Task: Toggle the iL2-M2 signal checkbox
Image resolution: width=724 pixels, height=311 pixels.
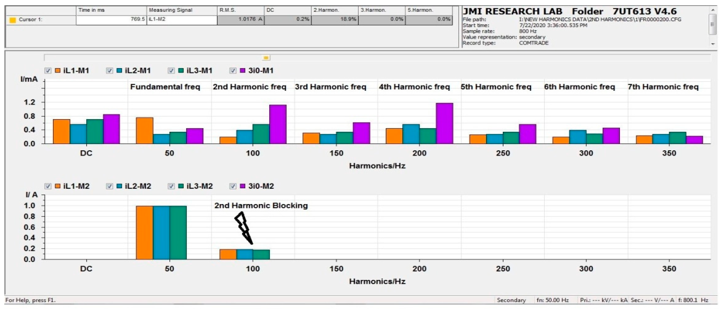Action: [x=109, y=186]
